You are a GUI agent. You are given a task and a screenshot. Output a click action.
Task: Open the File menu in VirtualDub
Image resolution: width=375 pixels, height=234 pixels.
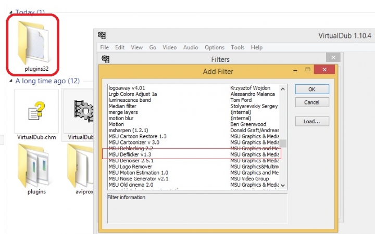(104, 47)
